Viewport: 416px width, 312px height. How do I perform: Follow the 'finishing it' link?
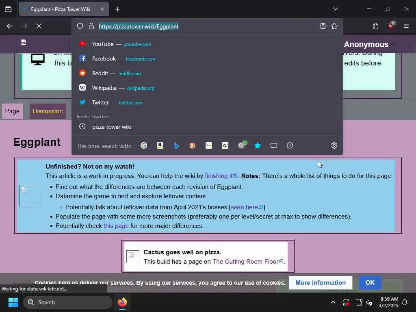[221, 176]
